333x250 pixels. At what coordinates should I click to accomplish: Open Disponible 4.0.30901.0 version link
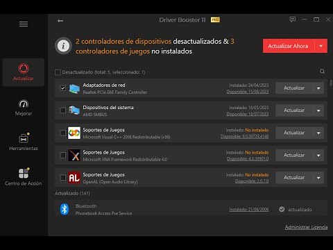(x=248, y=158)
